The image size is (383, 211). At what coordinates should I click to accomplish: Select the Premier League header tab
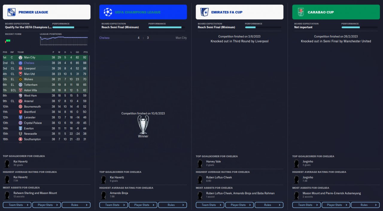point(47,12)
